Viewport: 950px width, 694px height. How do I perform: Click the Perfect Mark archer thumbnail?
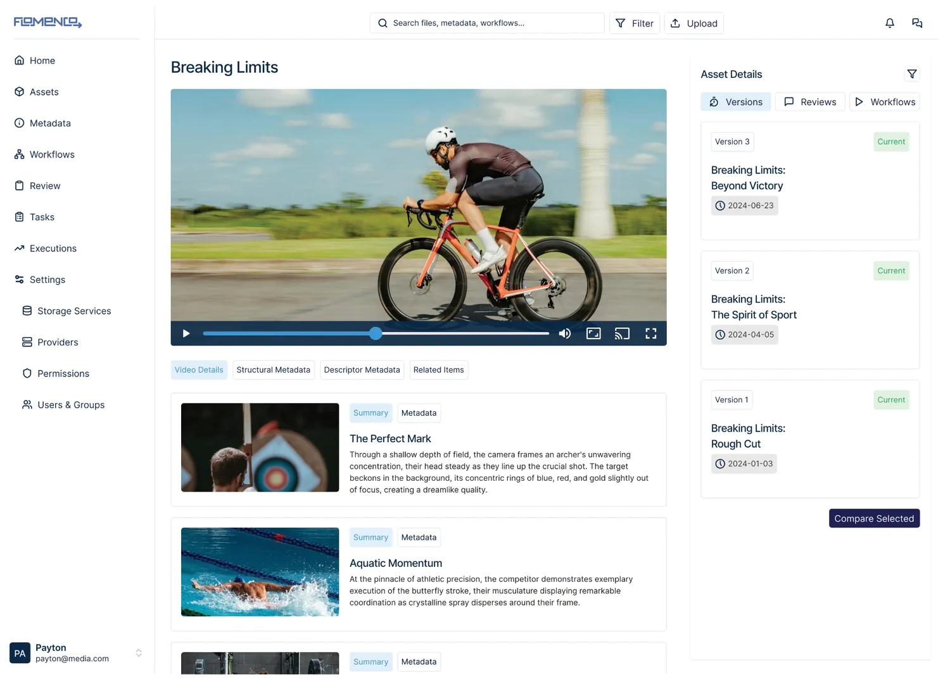coord(260,448)
